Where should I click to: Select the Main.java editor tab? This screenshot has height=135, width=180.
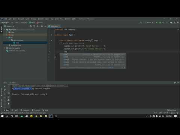pyautogui.click(x=54, y=26)
